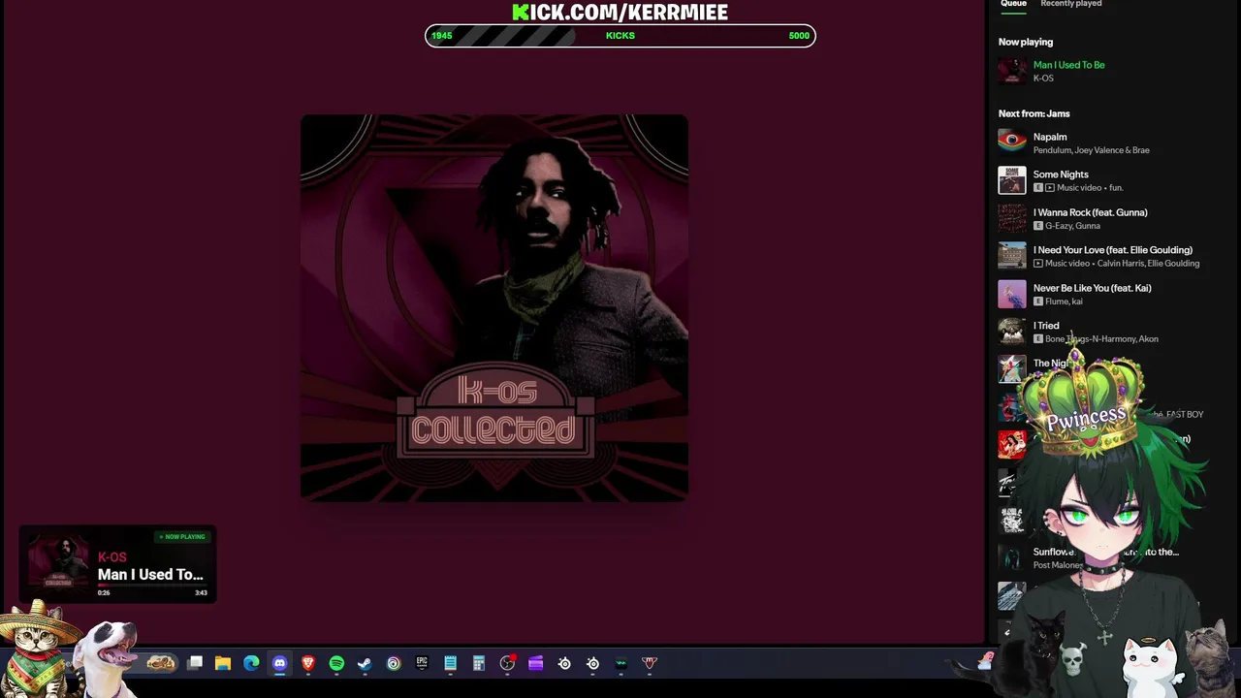The image size is (1241, 698).
Task: Click the Kicks goal progress bar
Action: [x=620, y=36]
